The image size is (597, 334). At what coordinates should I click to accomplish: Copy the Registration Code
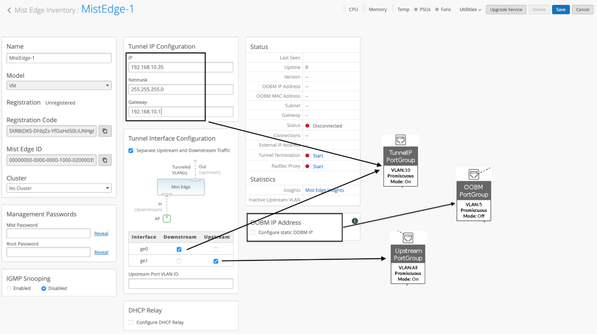(105, 131)
